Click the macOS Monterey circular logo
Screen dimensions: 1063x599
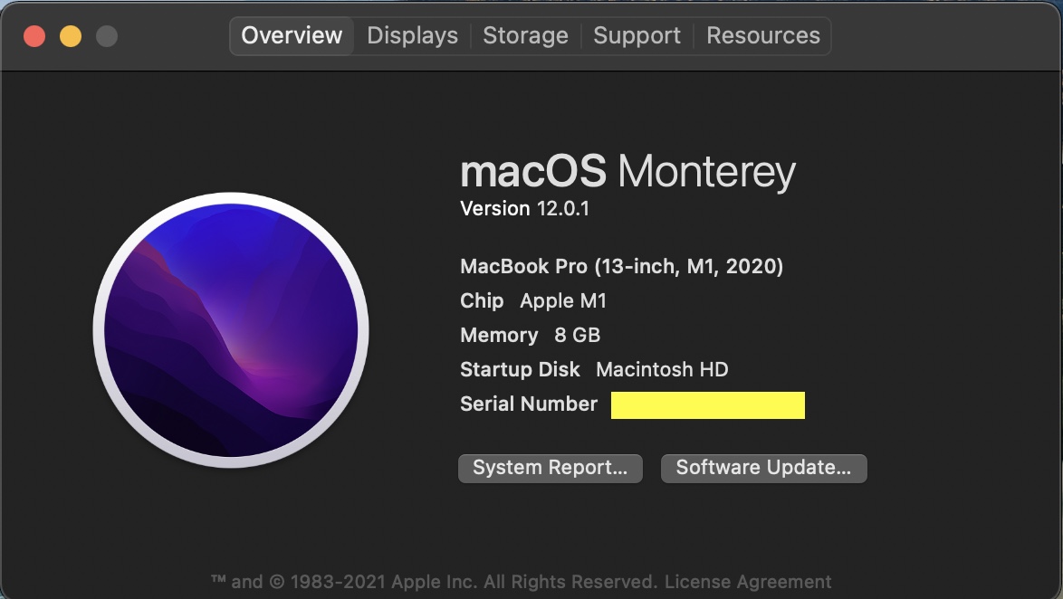[231, 329]
